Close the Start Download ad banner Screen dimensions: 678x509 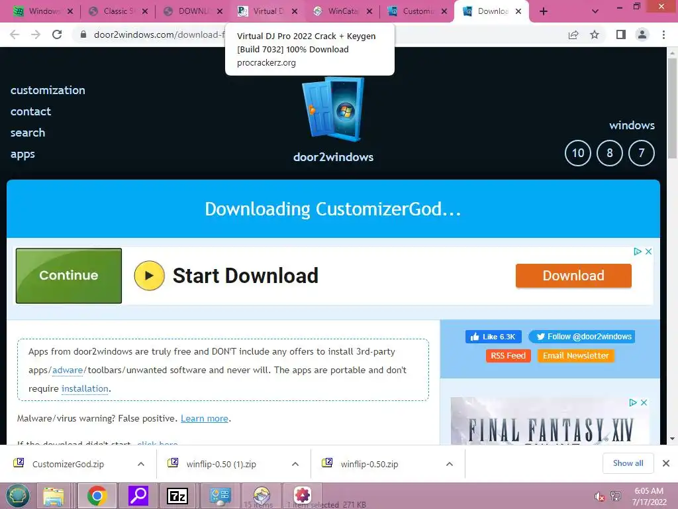click(x=648, y=251)
